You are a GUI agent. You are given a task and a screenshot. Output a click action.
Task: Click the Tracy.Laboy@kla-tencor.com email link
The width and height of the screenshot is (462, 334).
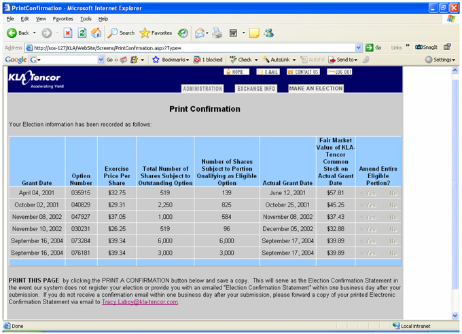click(x=140, y=302)
